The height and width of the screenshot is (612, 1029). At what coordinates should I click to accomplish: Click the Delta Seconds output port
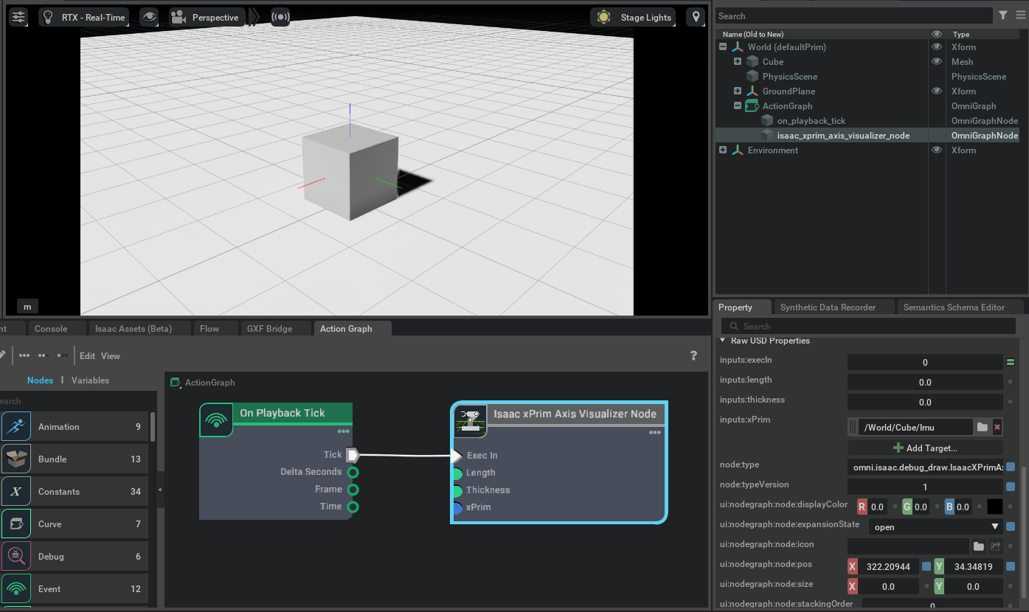pyautogui.click(x=353, y=472)
